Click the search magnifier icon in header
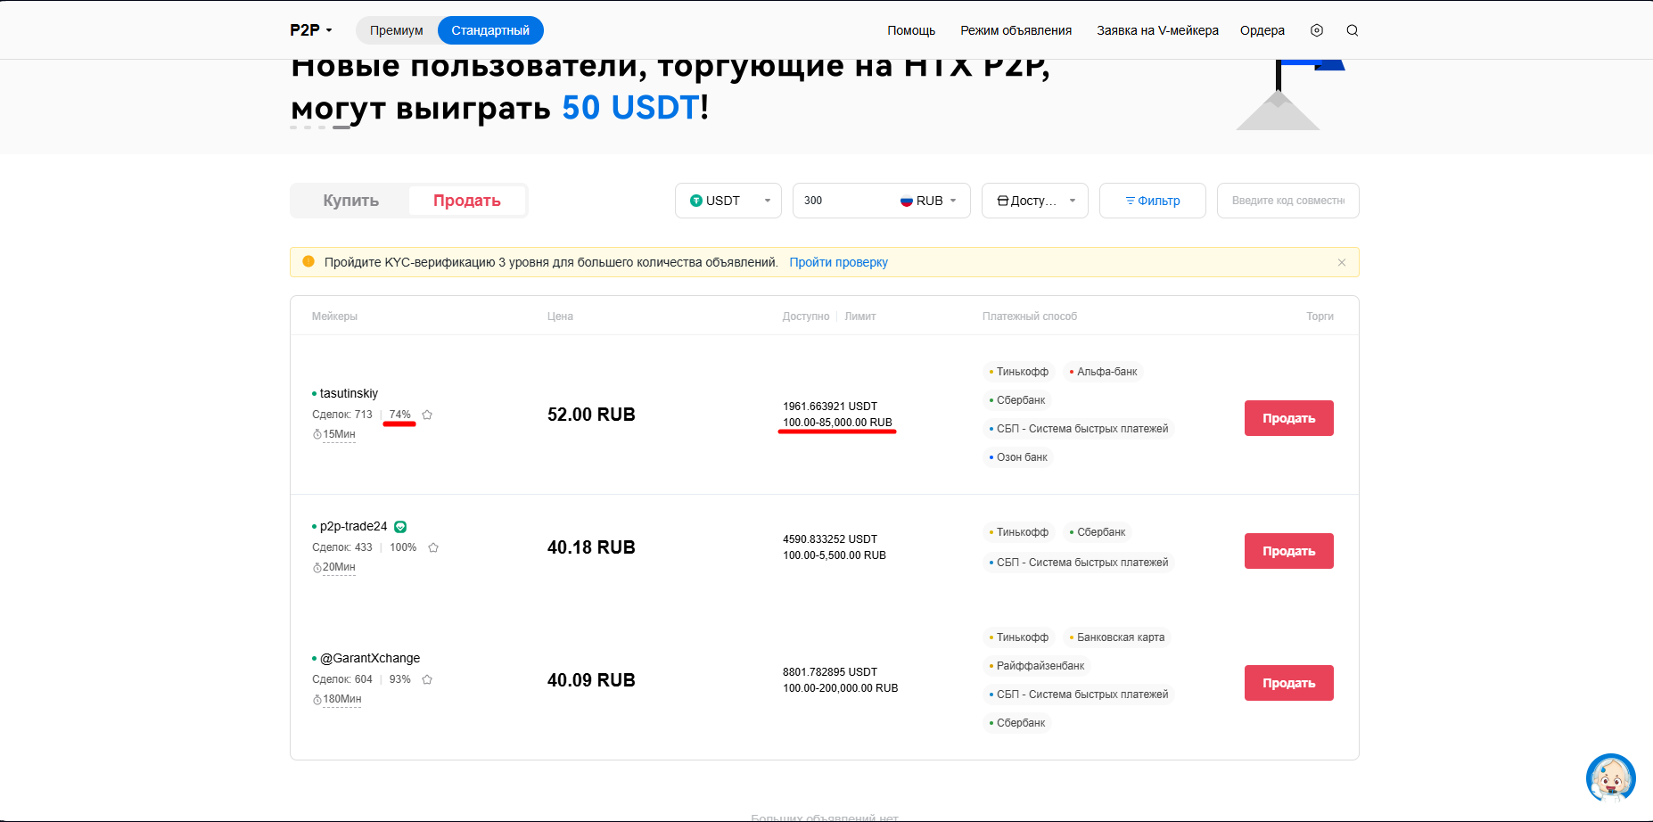This screenshot has width=1653, height=822. click(1353, 30)
